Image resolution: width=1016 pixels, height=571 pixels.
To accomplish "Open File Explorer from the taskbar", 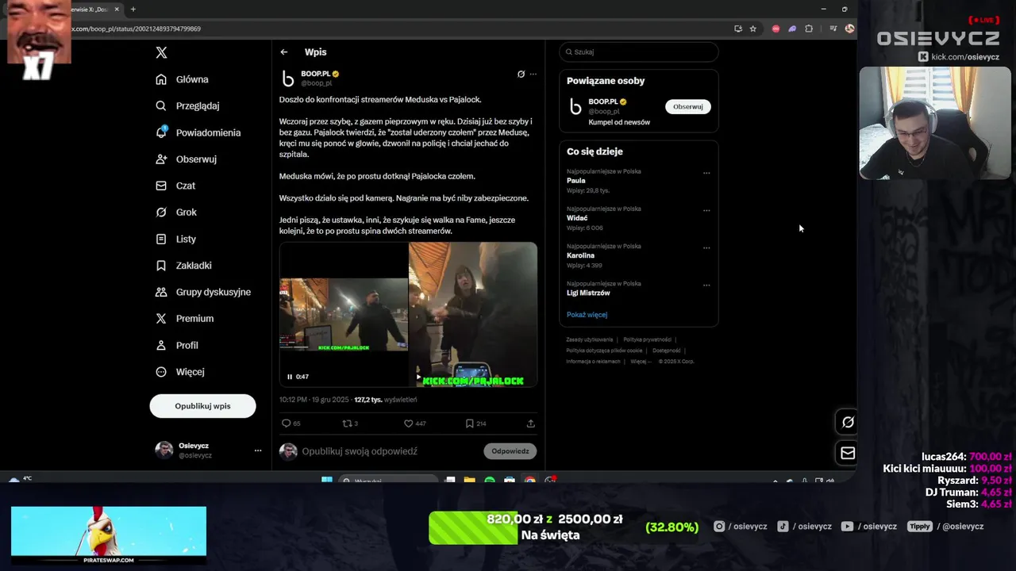I will click(x=469, y=481).
